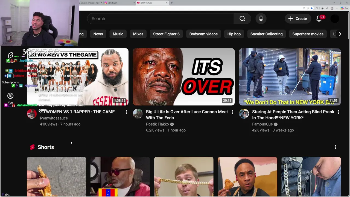Click FamousQue channel avatar
The height and width of the screenshot is (197, 350).
pos(244,114)
